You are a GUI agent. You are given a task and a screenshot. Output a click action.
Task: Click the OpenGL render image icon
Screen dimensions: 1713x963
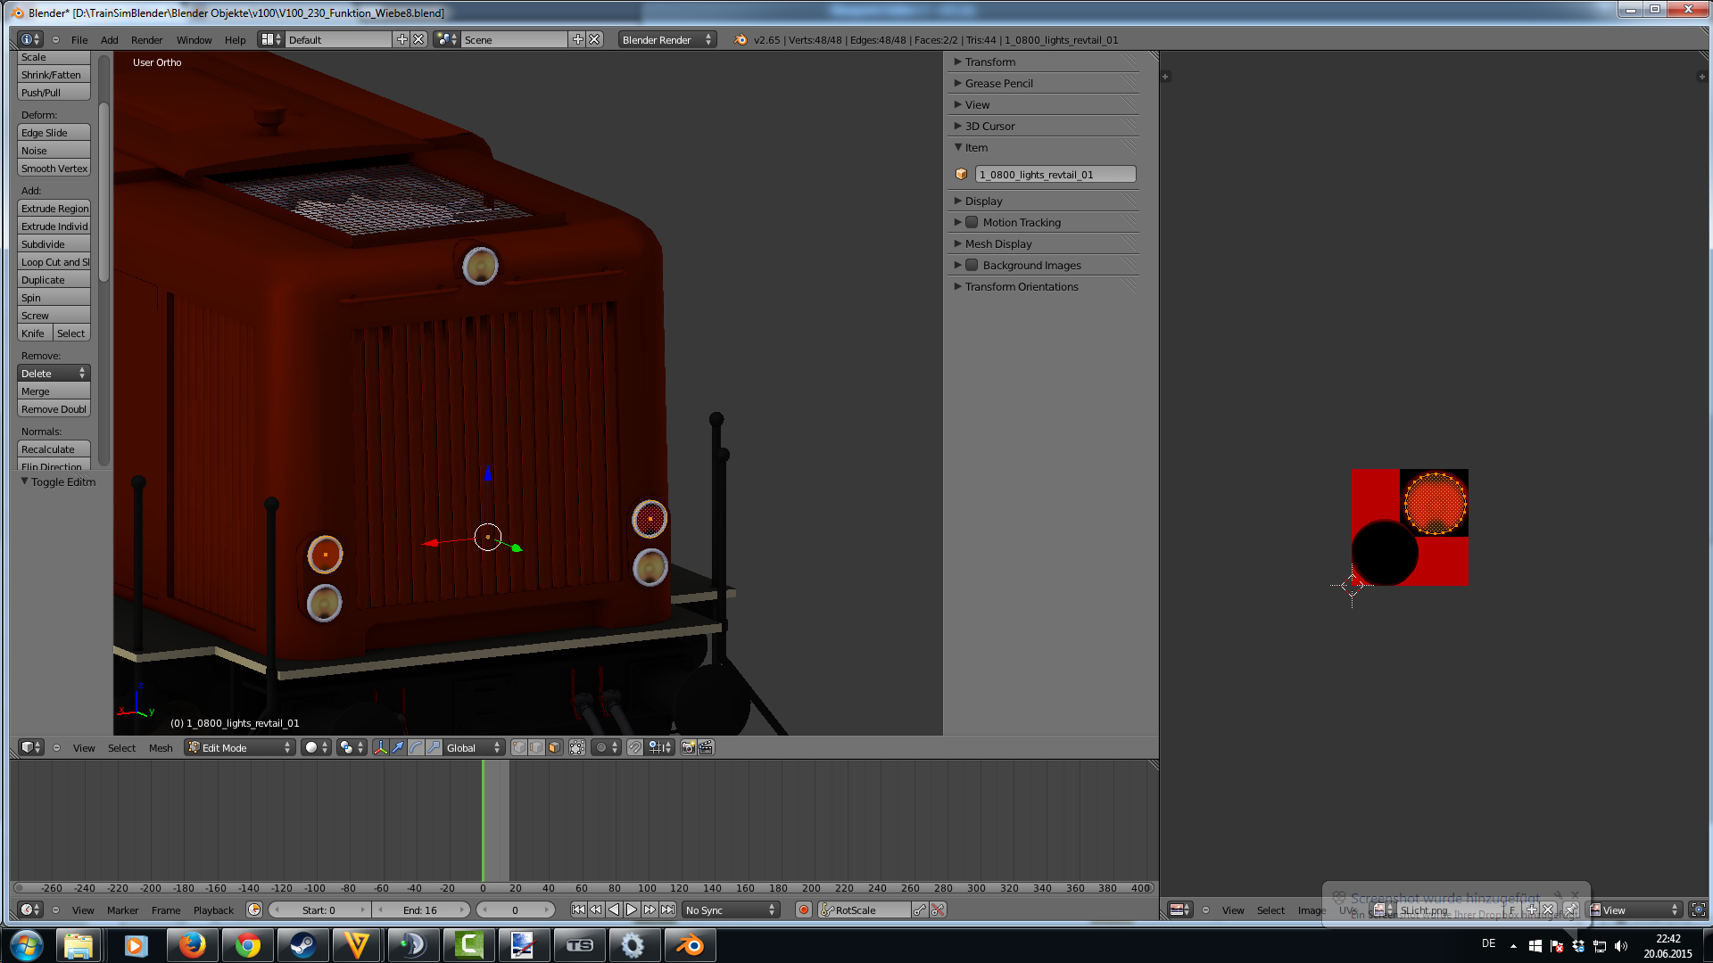pyautogui.click(x=688, y=747)
